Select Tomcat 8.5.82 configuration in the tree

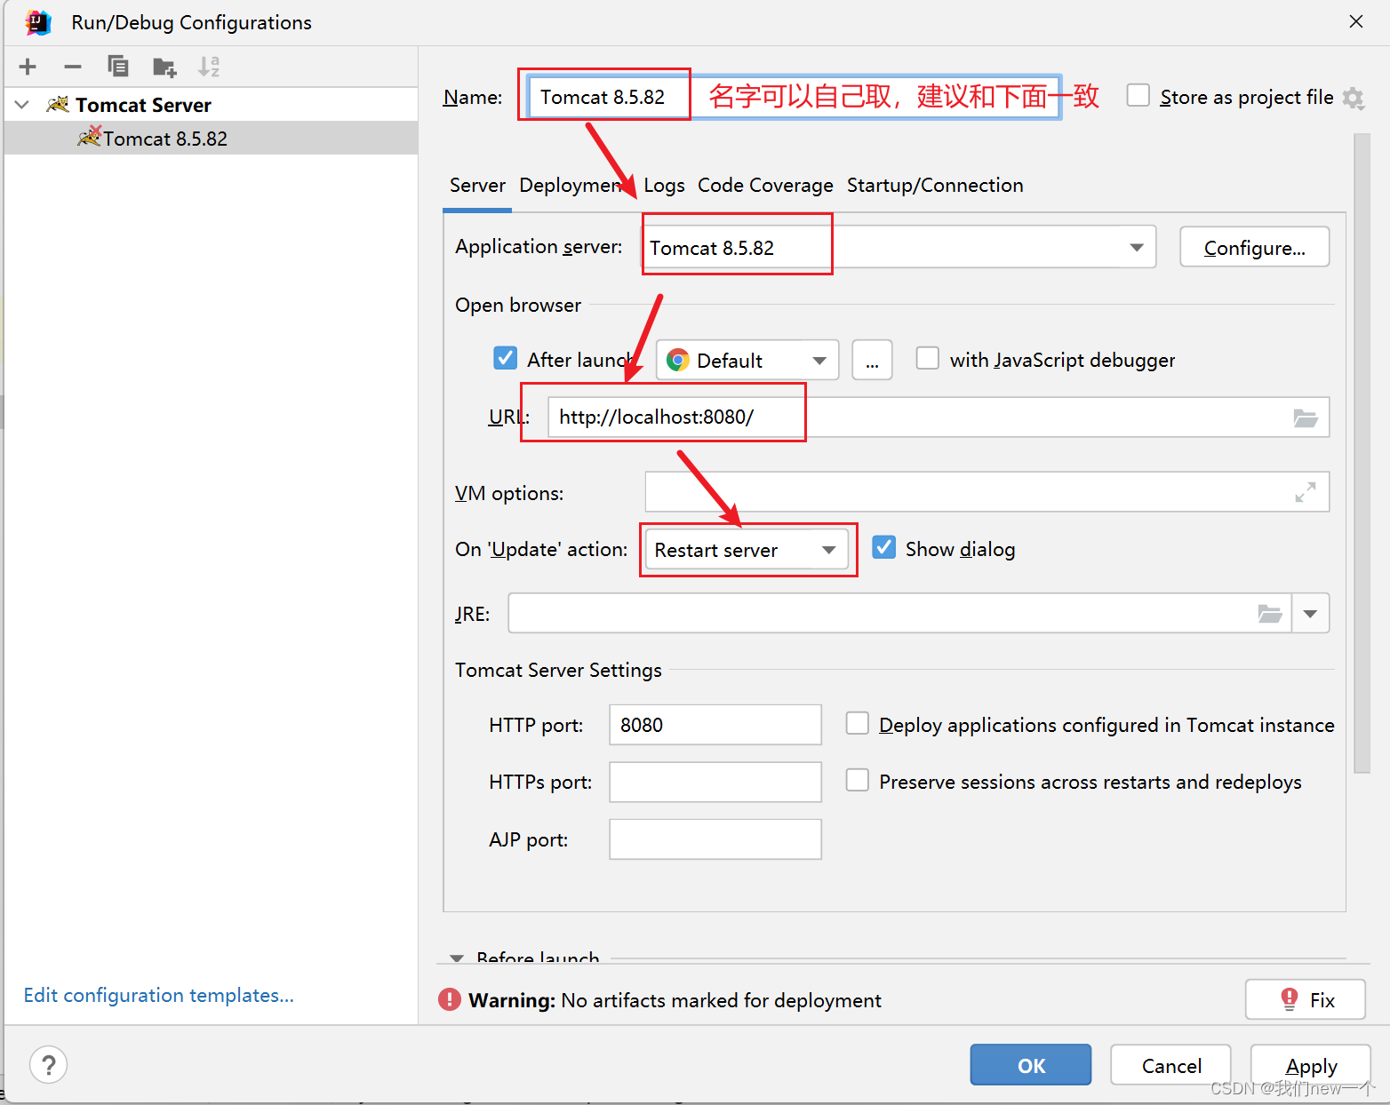tap(211, 139)
